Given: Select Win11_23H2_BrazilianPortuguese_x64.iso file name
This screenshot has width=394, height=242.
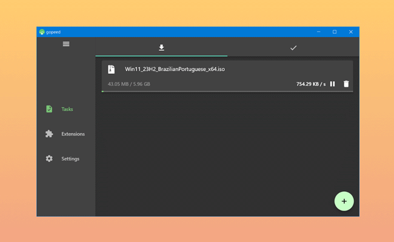Looking at the screenshot, I should [175, 69].
